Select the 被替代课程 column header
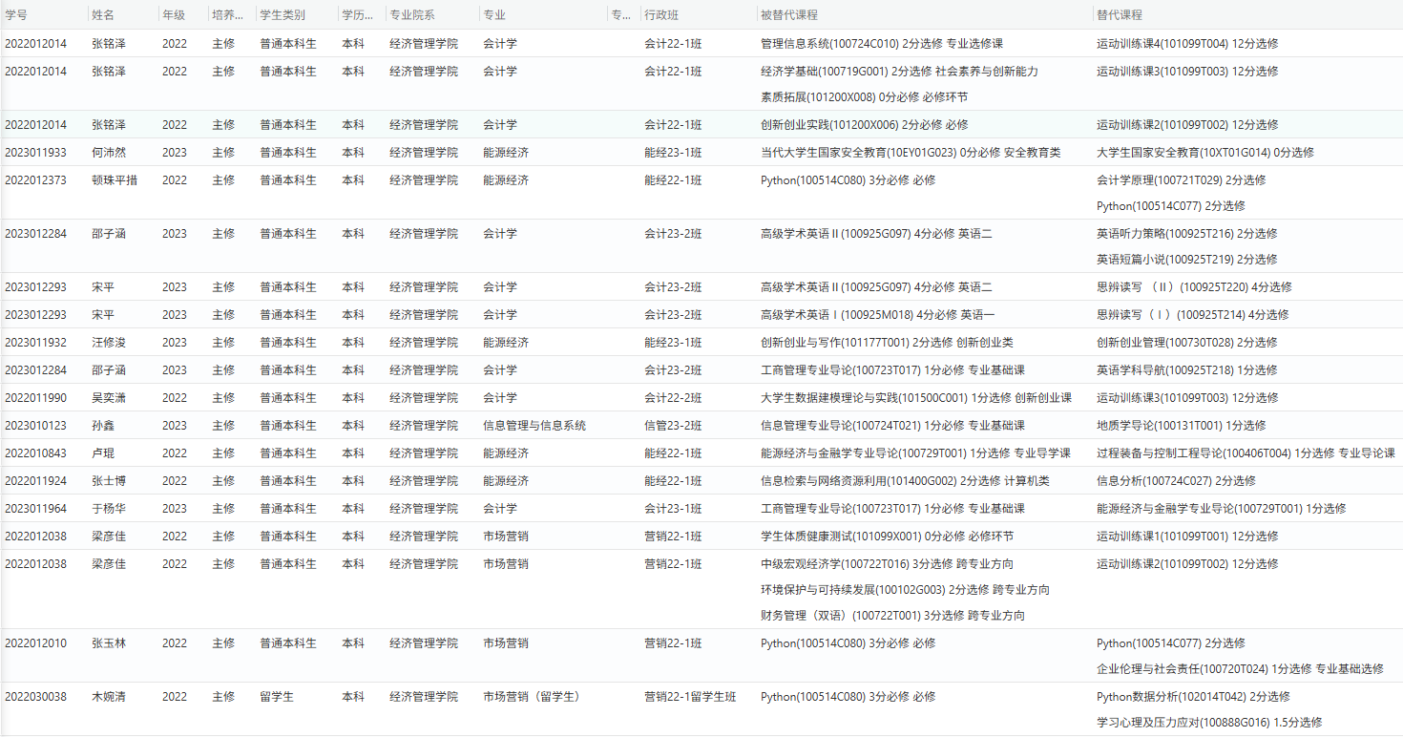 (x=788, y=15)
